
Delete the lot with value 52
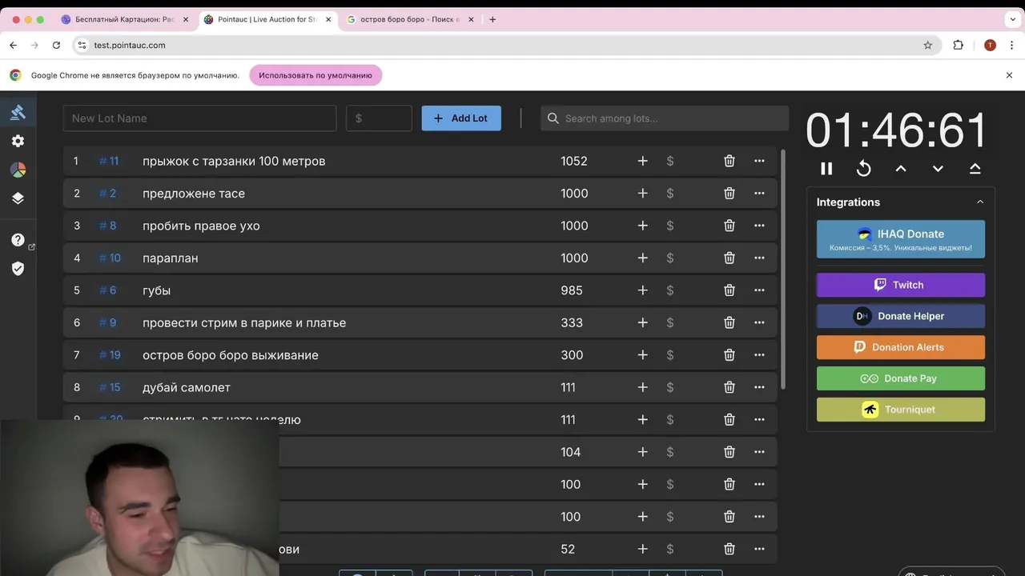(x=730, y=549)
